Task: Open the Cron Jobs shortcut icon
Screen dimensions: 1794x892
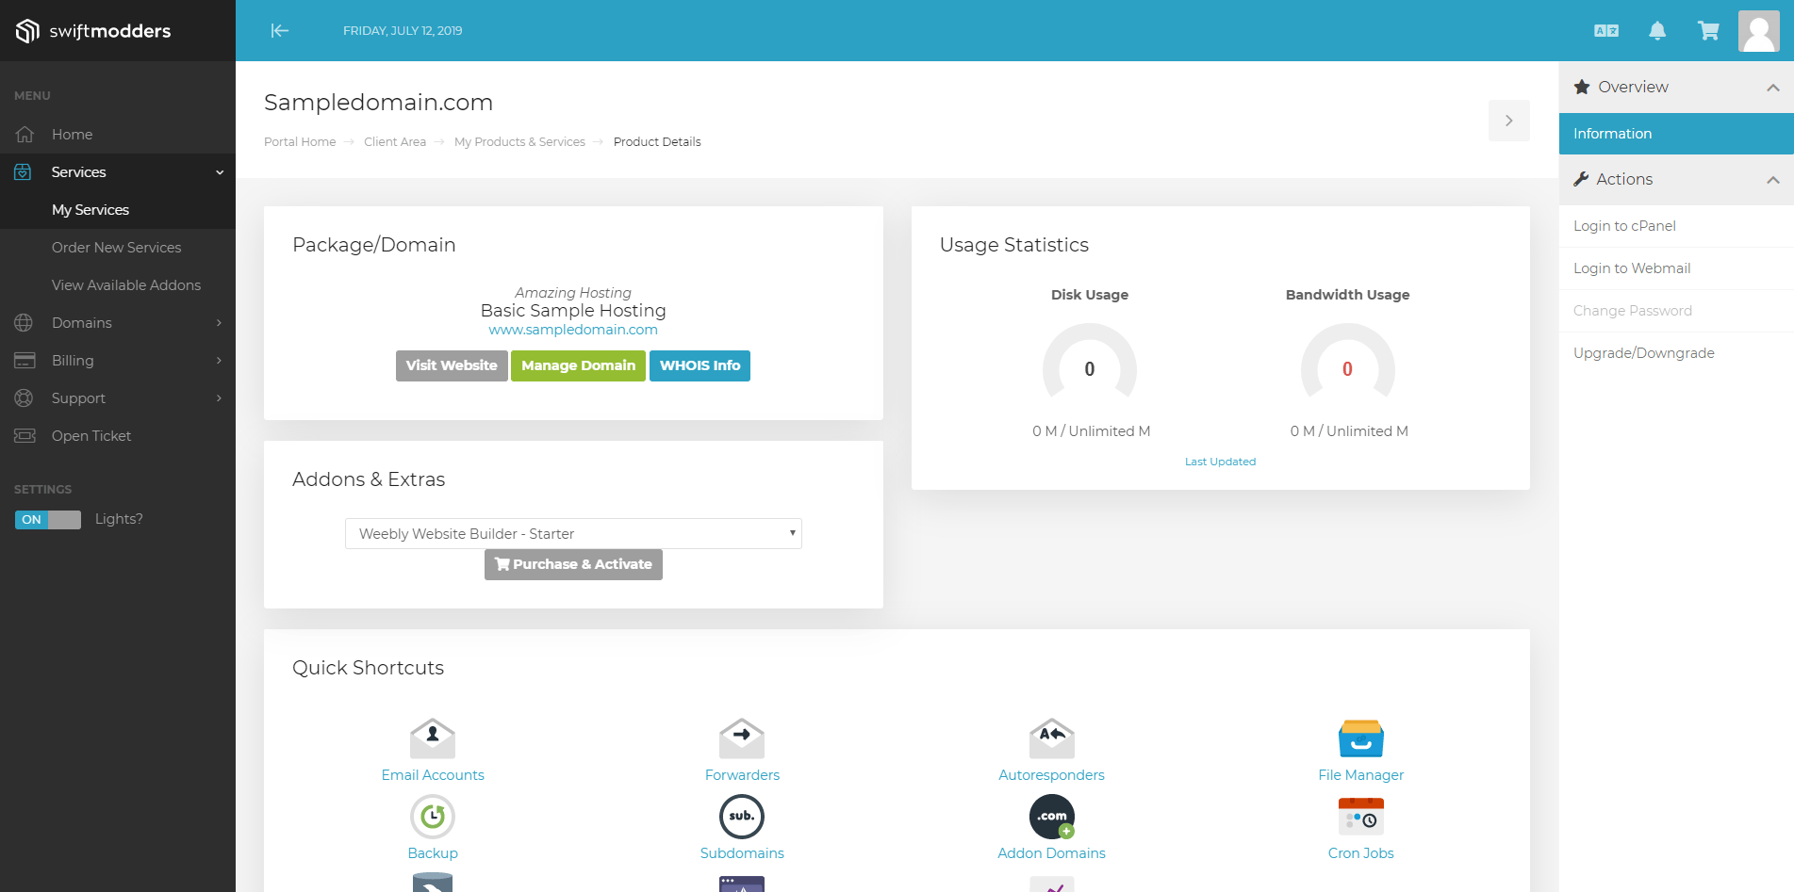Action: point(1360,817)
